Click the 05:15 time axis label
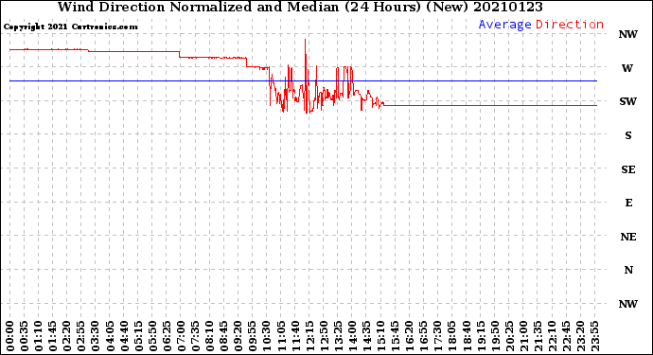 tap(138, 336)
